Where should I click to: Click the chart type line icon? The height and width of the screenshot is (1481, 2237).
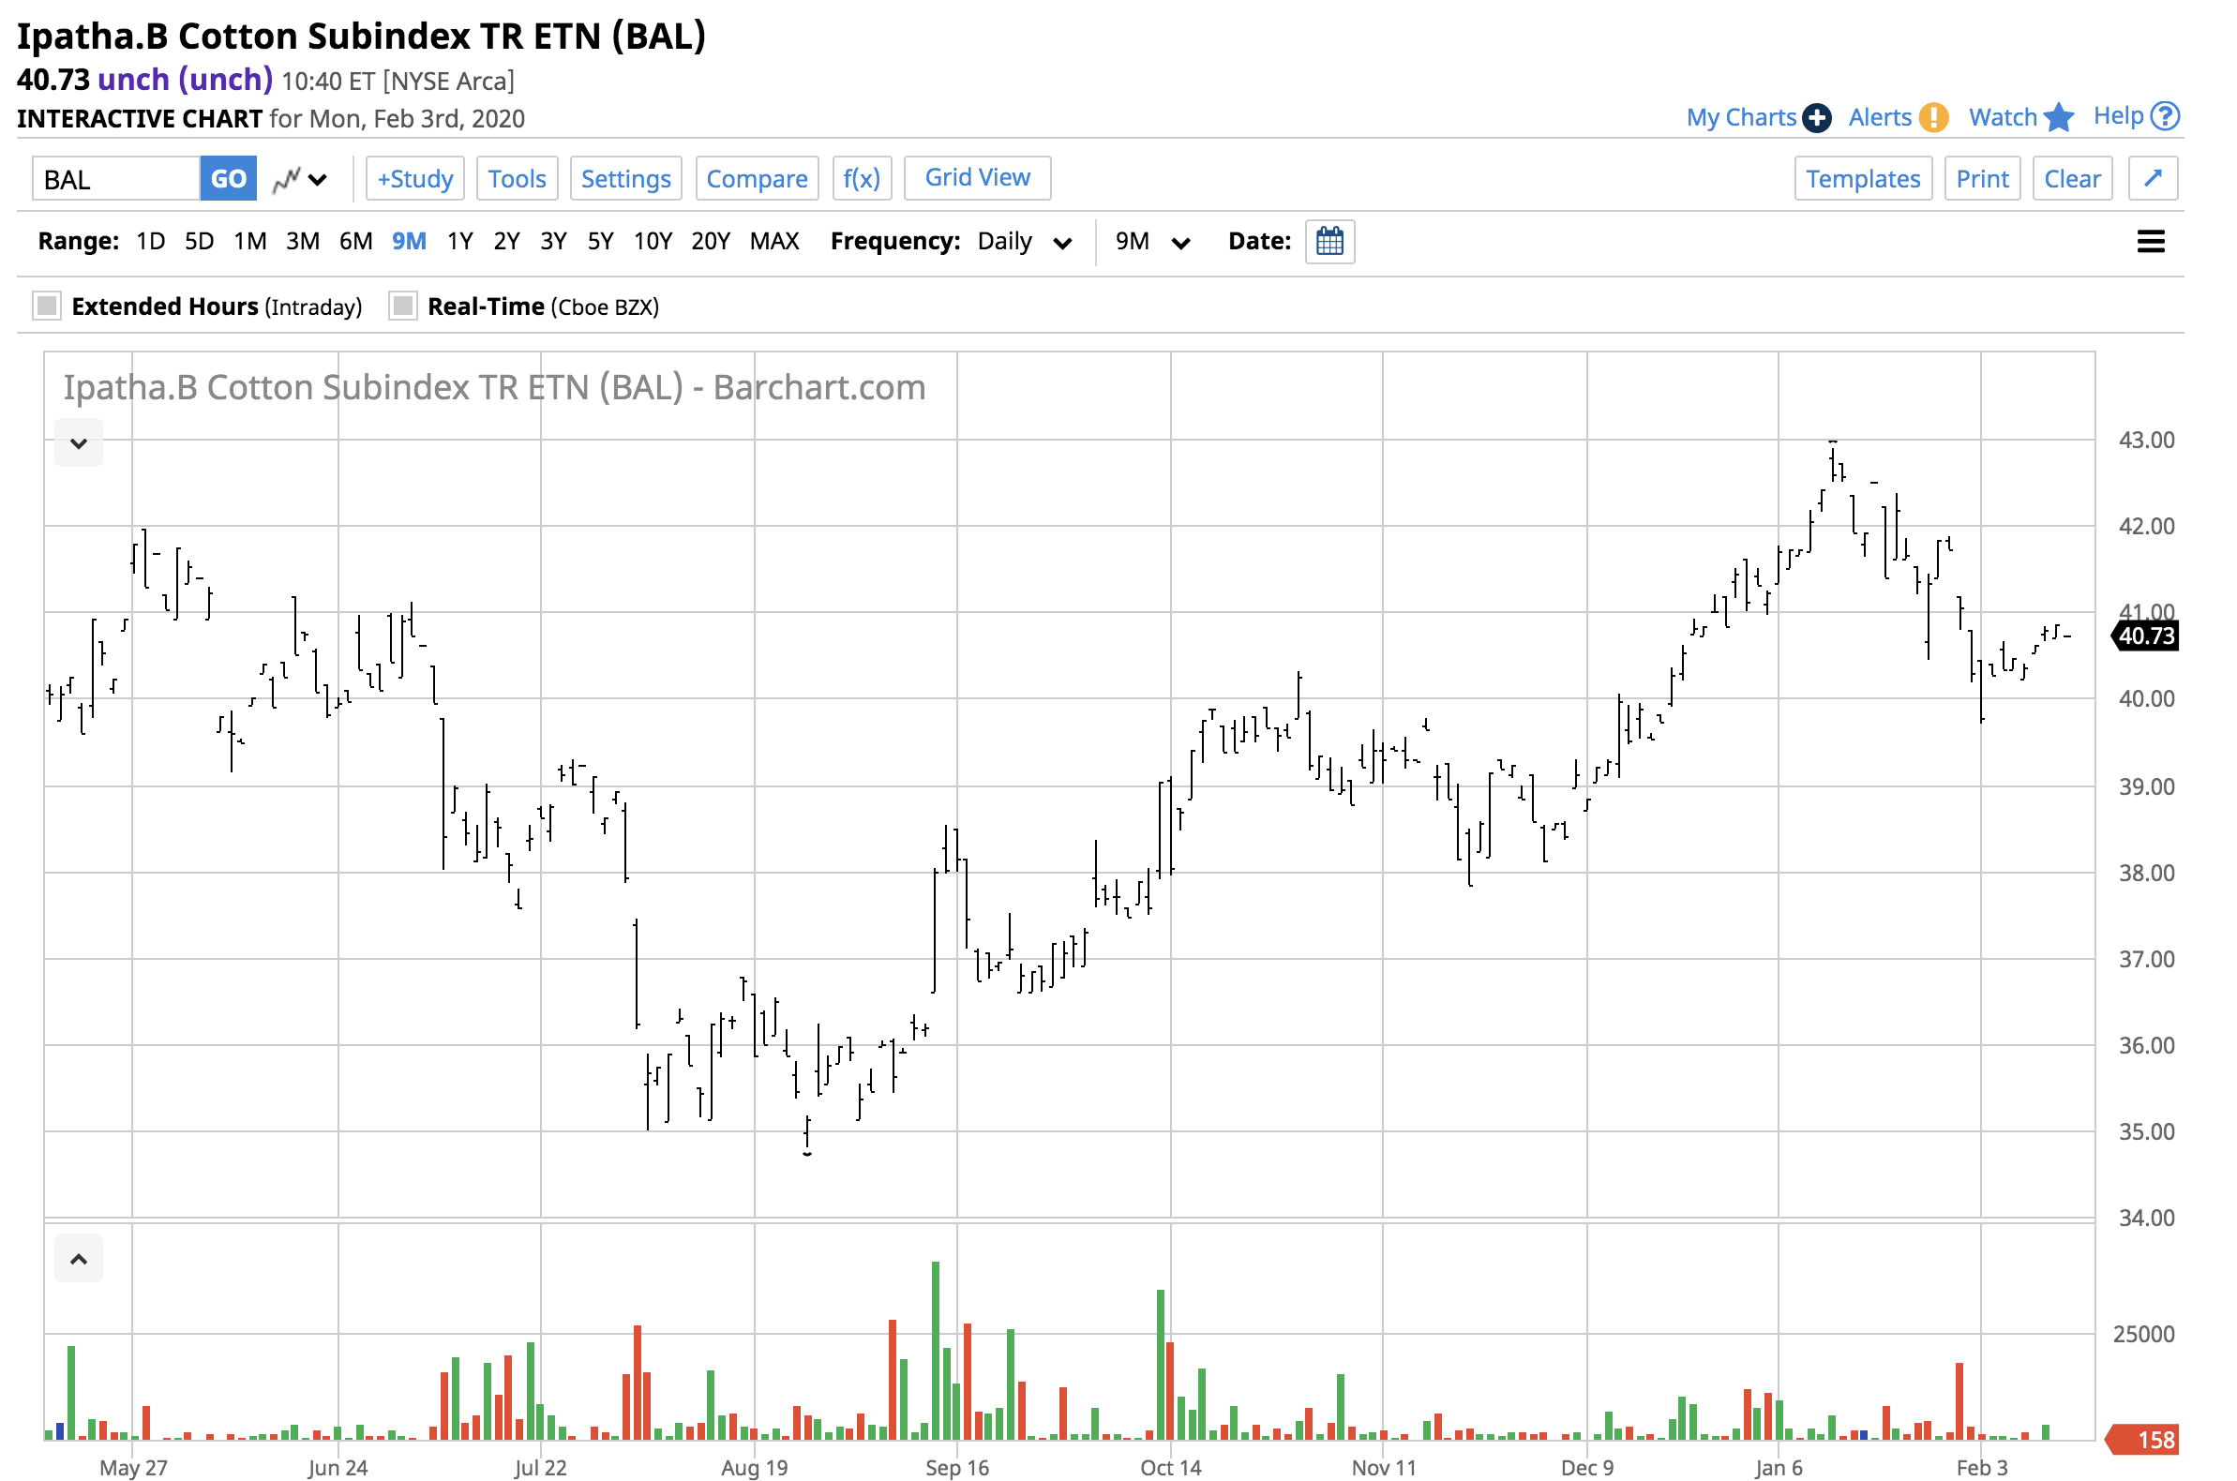tap(286, 179)
